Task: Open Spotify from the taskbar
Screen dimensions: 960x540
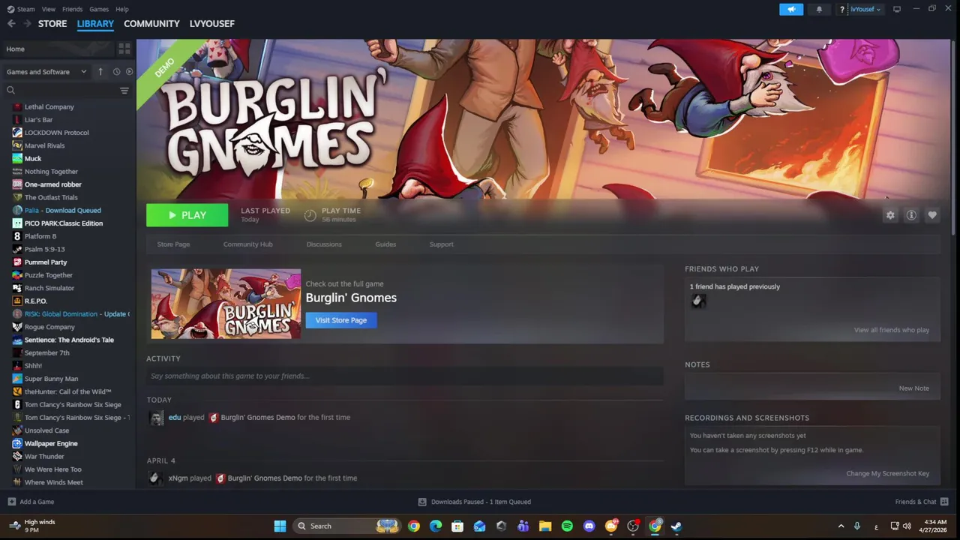Action: [x=567, y=526]
